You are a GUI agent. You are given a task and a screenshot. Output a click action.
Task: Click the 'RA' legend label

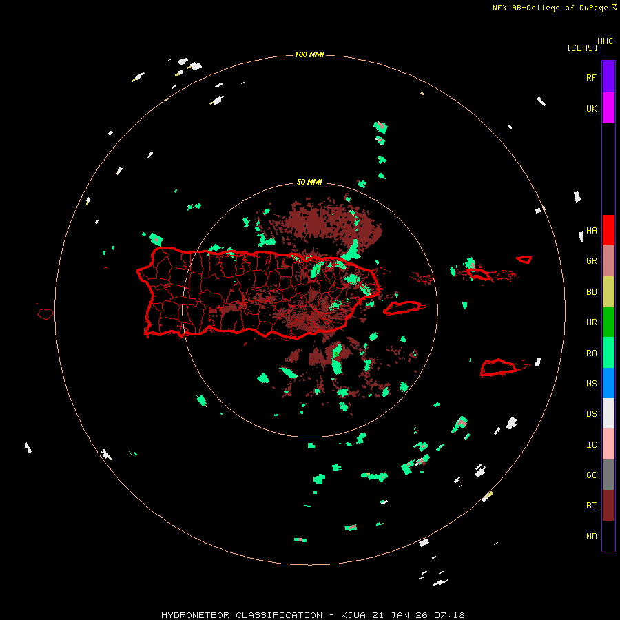point(591,353)
